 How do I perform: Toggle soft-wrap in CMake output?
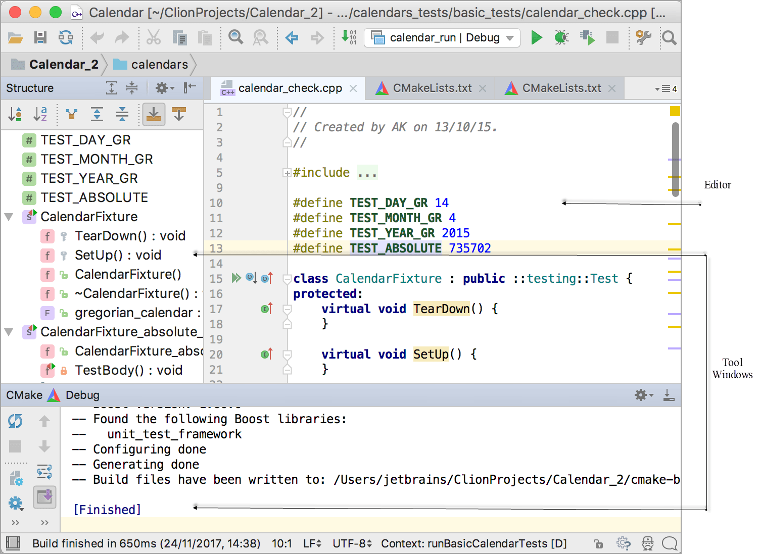point(44,472)
